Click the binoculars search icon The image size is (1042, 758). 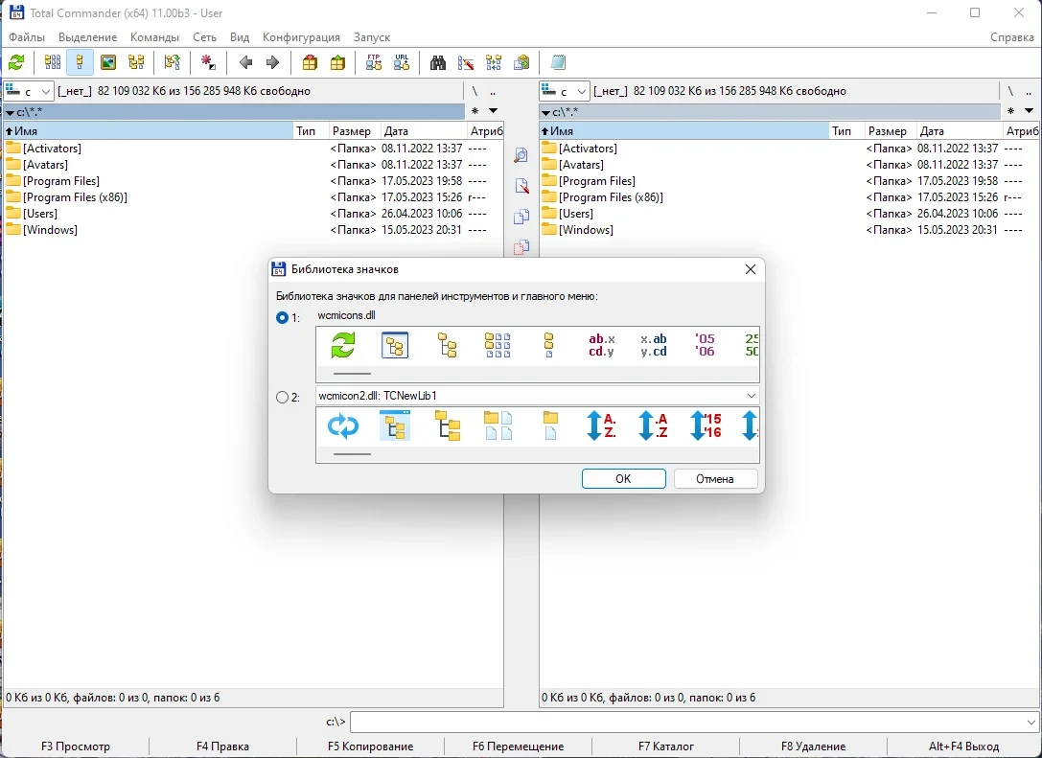(438, 62)
